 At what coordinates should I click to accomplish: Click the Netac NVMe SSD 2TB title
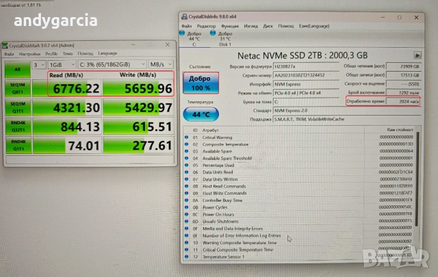[302, 55]
